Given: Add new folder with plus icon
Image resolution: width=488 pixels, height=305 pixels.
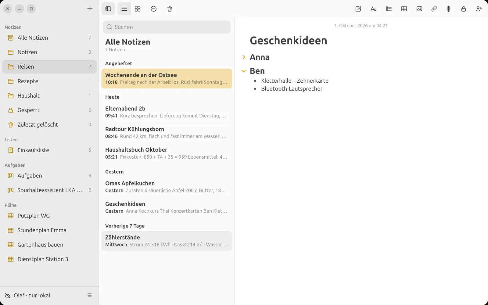Looking at the screenshot, I should pos(90,9).
